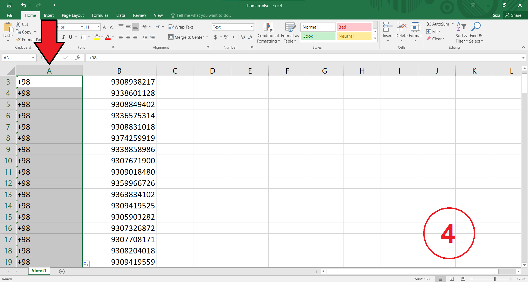Toggle italic formatting
Screen dimensions: 528x282
point(64,37)
